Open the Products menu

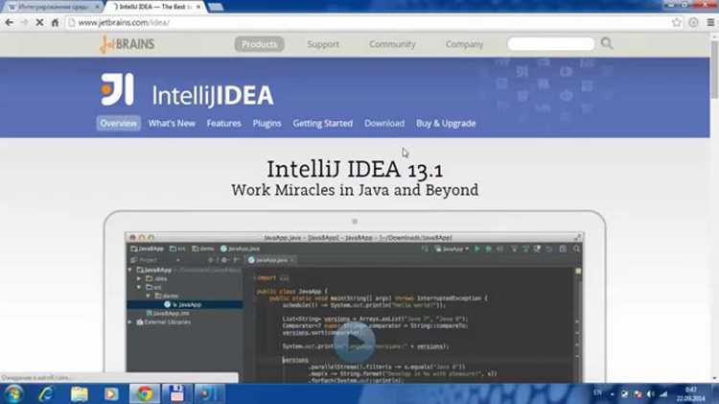259,44
